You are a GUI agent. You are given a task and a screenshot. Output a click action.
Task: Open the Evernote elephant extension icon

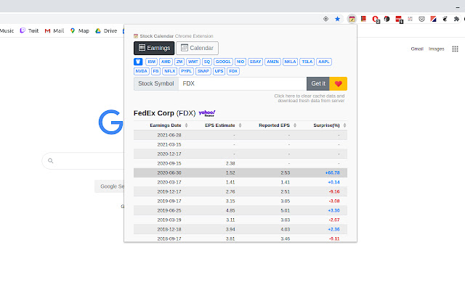[445, 19]
